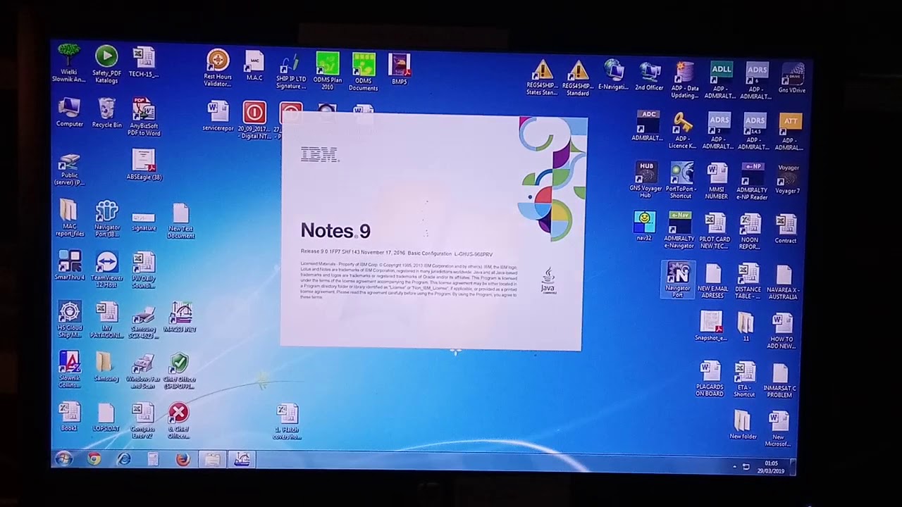Open the ADLL Admiralty shortcut
902x507 pixels.
point(721,80)
